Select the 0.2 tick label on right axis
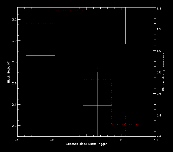Screen dimensions: 173x152 pyautogui.click(x=159, y=136)
